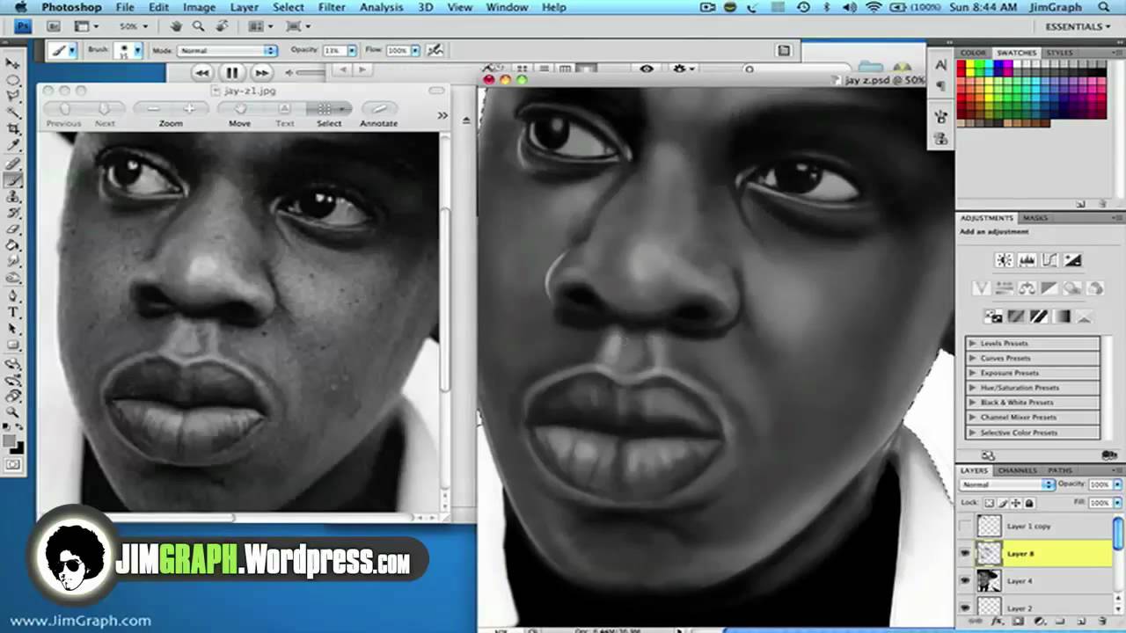
Task: Toggle lock transparent pixels
Action: click(x=990, y=503)
